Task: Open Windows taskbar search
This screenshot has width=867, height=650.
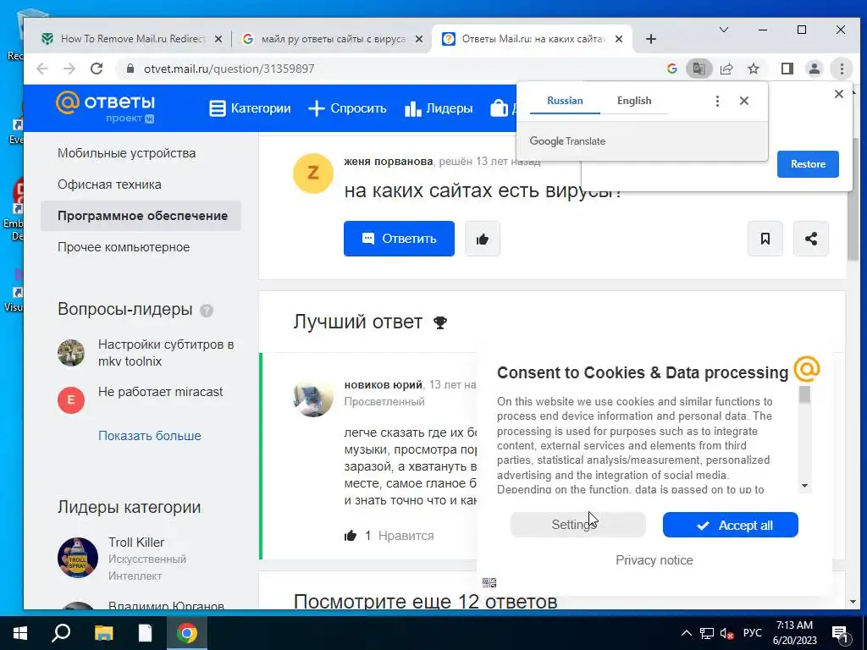Action: (x=61, y=633)
